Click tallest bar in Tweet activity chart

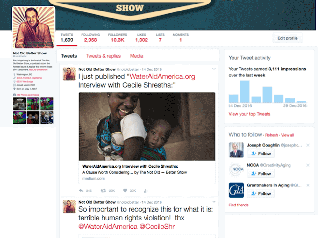coord(245,91)
